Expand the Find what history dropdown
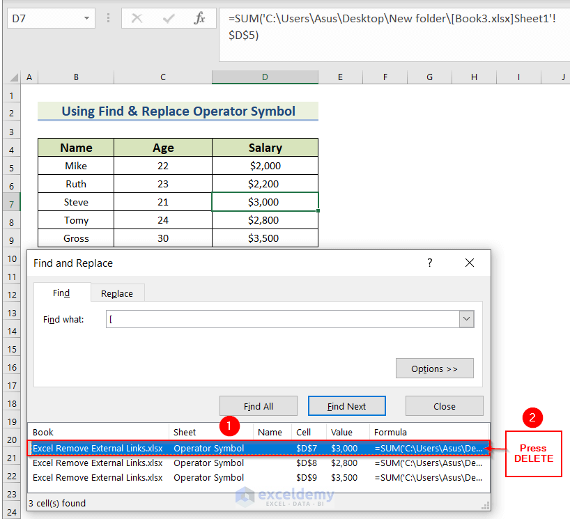Viewport: 570px width, 519px height. pyautogui.click(x=466, y=319)
